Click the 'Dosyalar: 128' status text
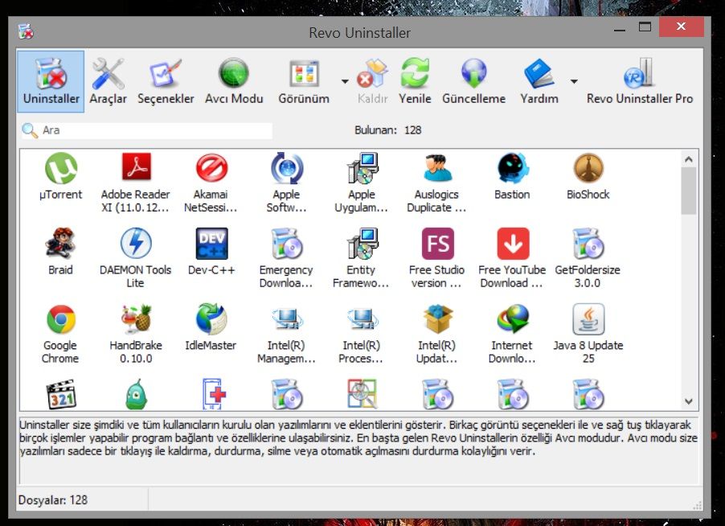Image resolution: width=725 pixels, height=526 pixels. click(x=53, y=500)
